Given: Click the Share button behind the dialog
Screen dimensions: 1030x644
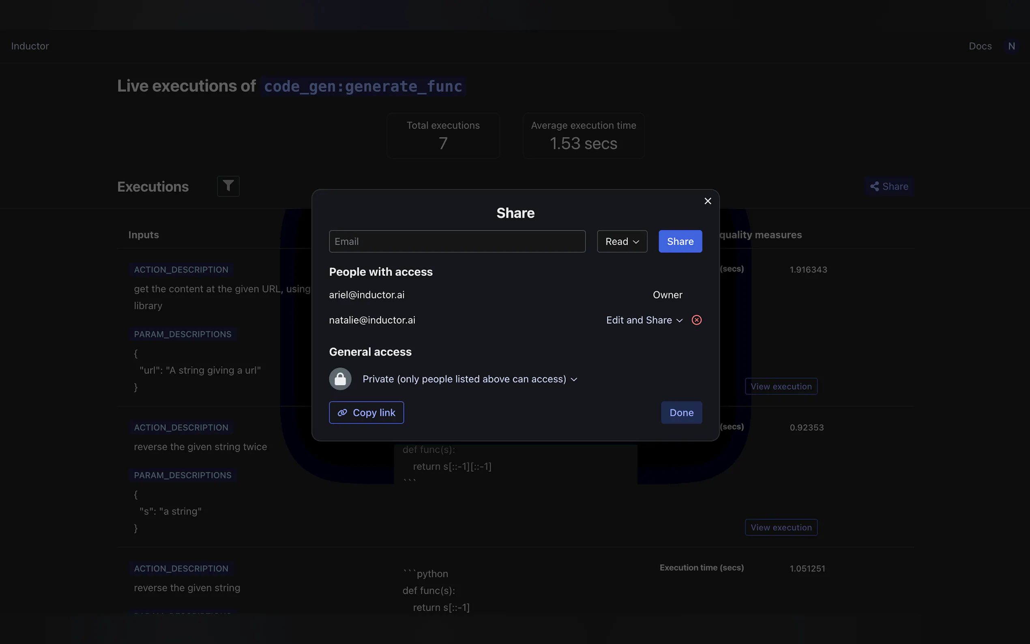Looking at the screenshot, I should [889, 186].
